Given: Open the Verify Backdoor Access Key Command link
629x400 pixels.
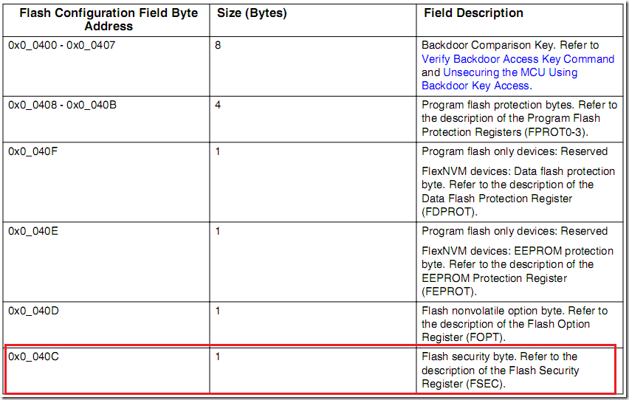Looking at the screenshot, I should [518, 59].
